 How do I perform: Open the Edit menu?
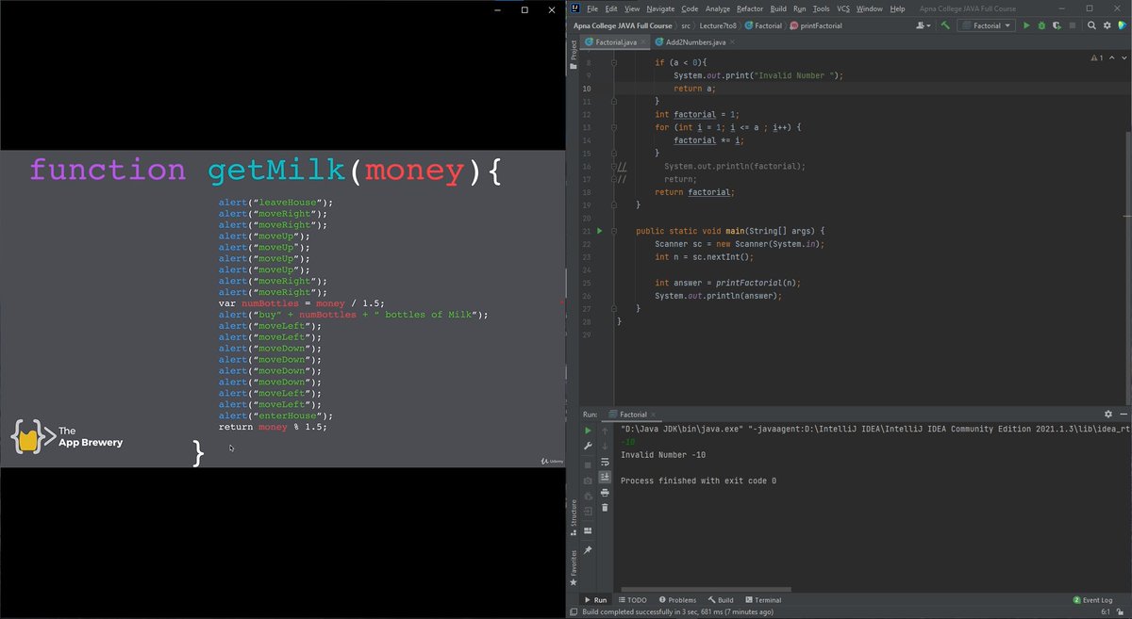pyautogui.click(x=611, y=8)
